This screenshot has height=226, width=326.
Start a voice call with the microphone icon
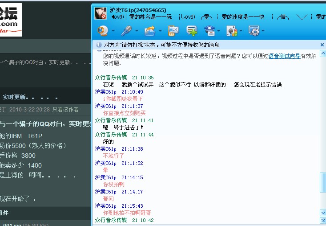(127, 31)
